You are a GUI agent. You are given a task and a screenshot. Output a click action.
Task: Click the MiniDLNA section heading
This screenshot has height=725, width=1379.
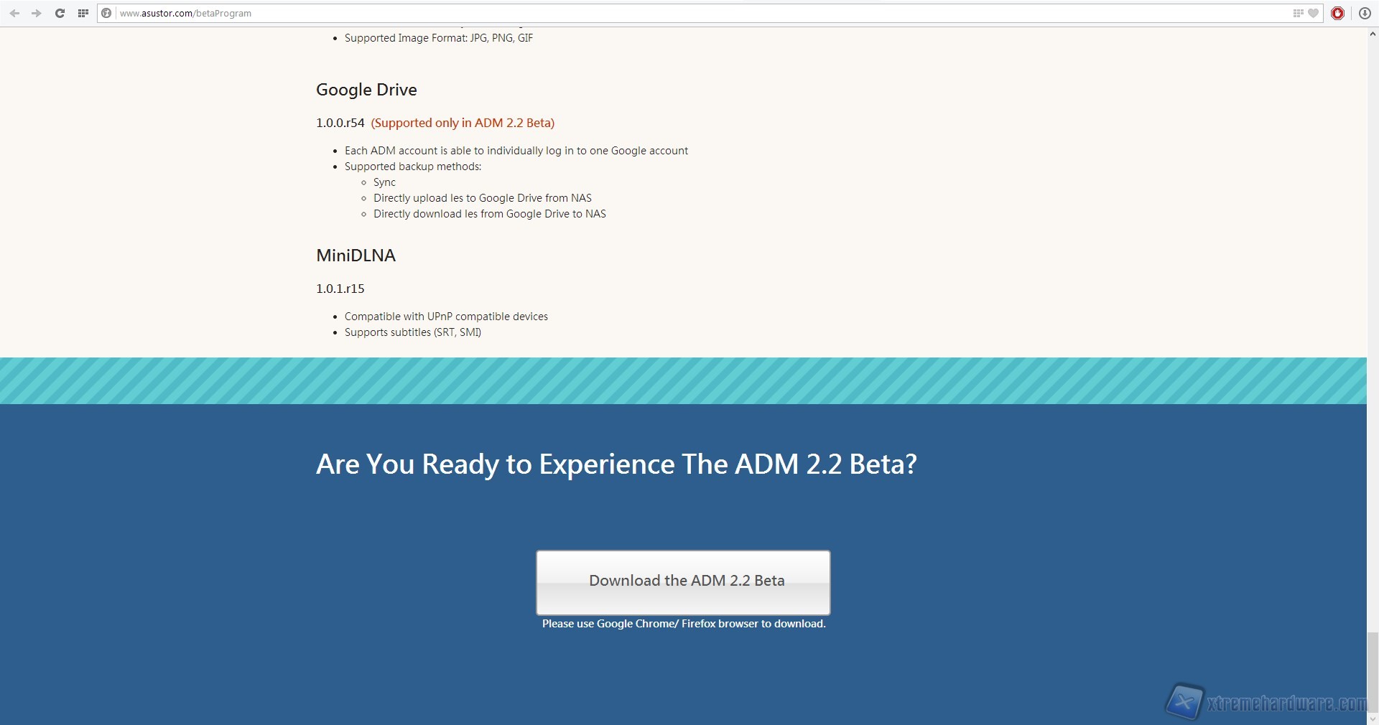[356, 256]
